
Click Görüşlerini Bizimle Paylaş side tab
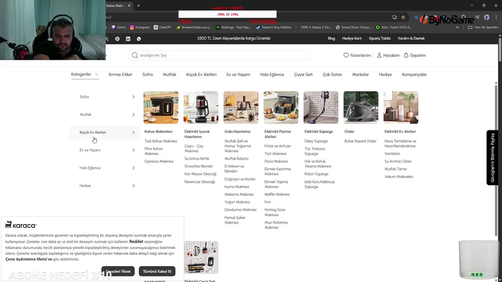pos(493,157)
